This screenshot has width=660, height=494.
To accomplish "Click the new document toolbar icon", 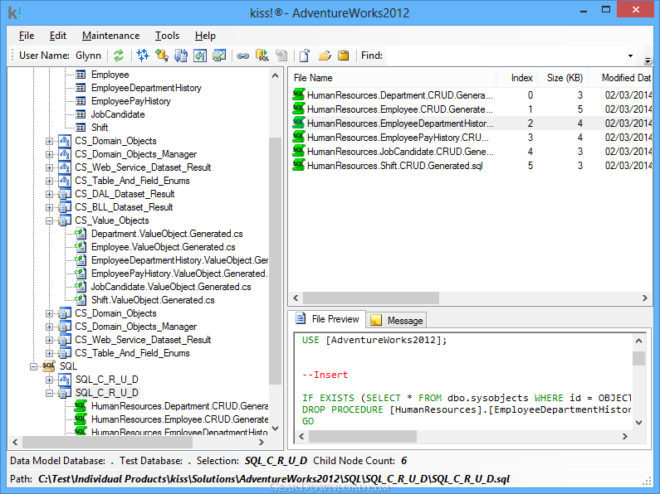I will [305, 56].
